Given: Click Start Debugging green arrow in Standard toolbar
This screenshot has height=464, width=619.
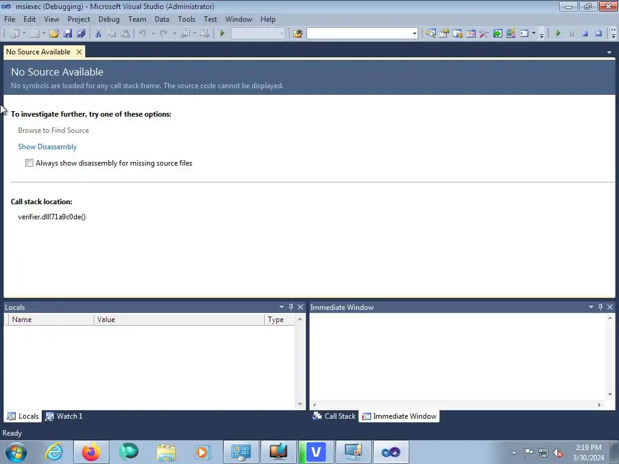Looking at the screenshot, I should pyautogui.click(x=222, y=34).
